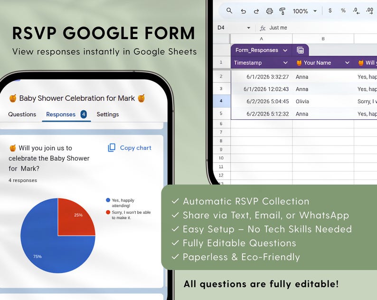Click the Copy chart icon

(112, 147)
